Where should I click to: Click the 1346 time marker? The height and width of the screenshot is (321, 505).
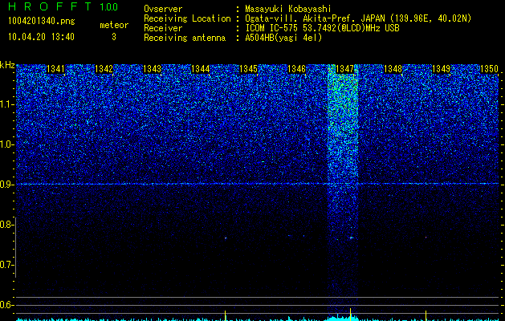click(296, 69)
